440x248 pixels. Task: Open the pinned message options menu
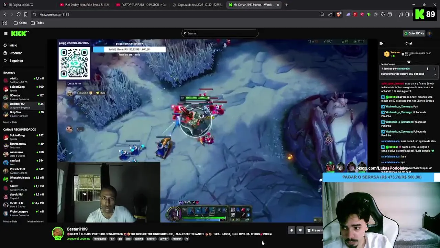434,69
